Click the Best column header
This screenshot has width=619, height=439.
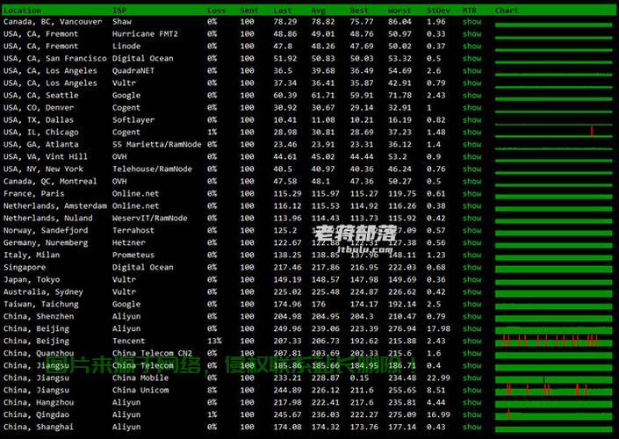[x=359, y=11]
